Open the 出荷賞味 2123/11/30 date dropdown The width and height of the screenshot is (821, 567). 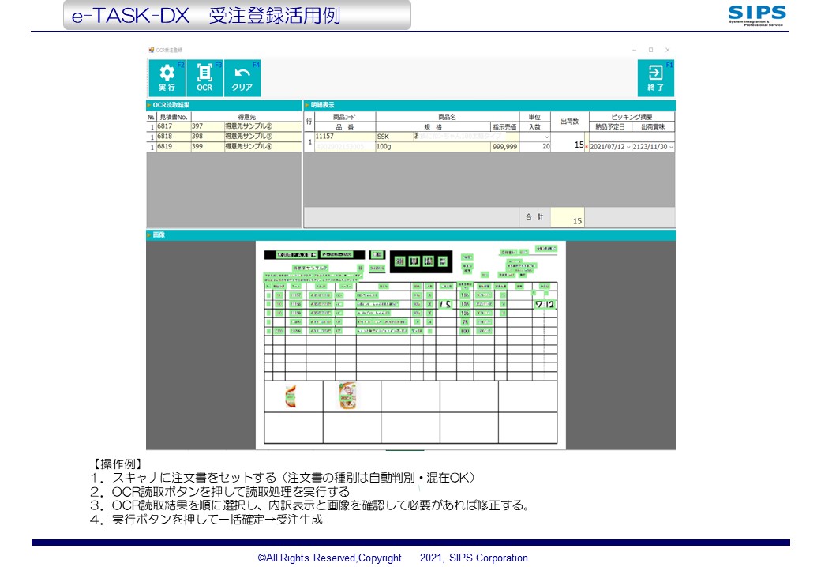671,147
